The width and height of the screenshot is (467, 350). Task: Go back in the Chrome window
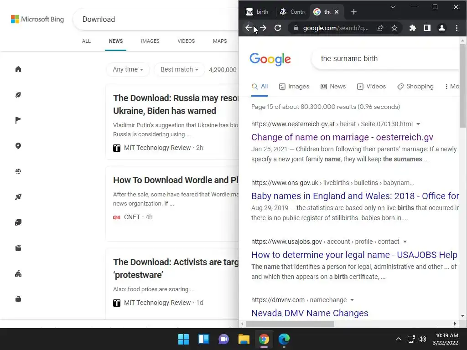[x=249, y=28]
